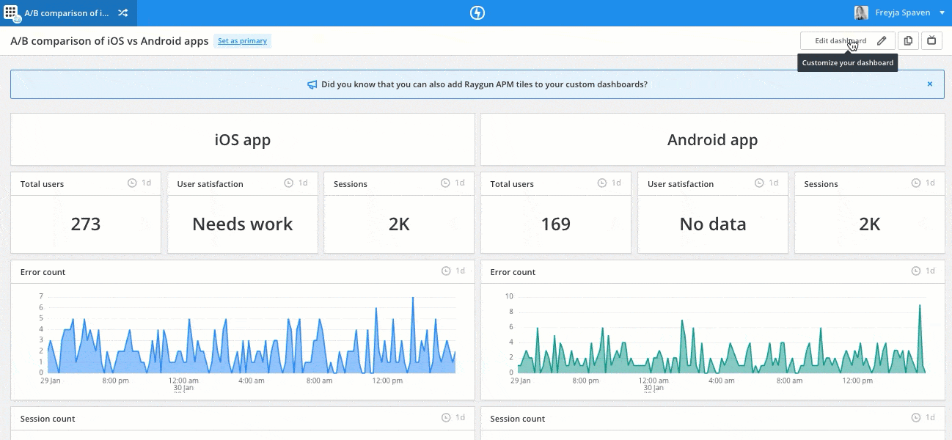952x440 pixels.
Task: Expand the user account dropdown arrow
Action: (x=942, y=13)
